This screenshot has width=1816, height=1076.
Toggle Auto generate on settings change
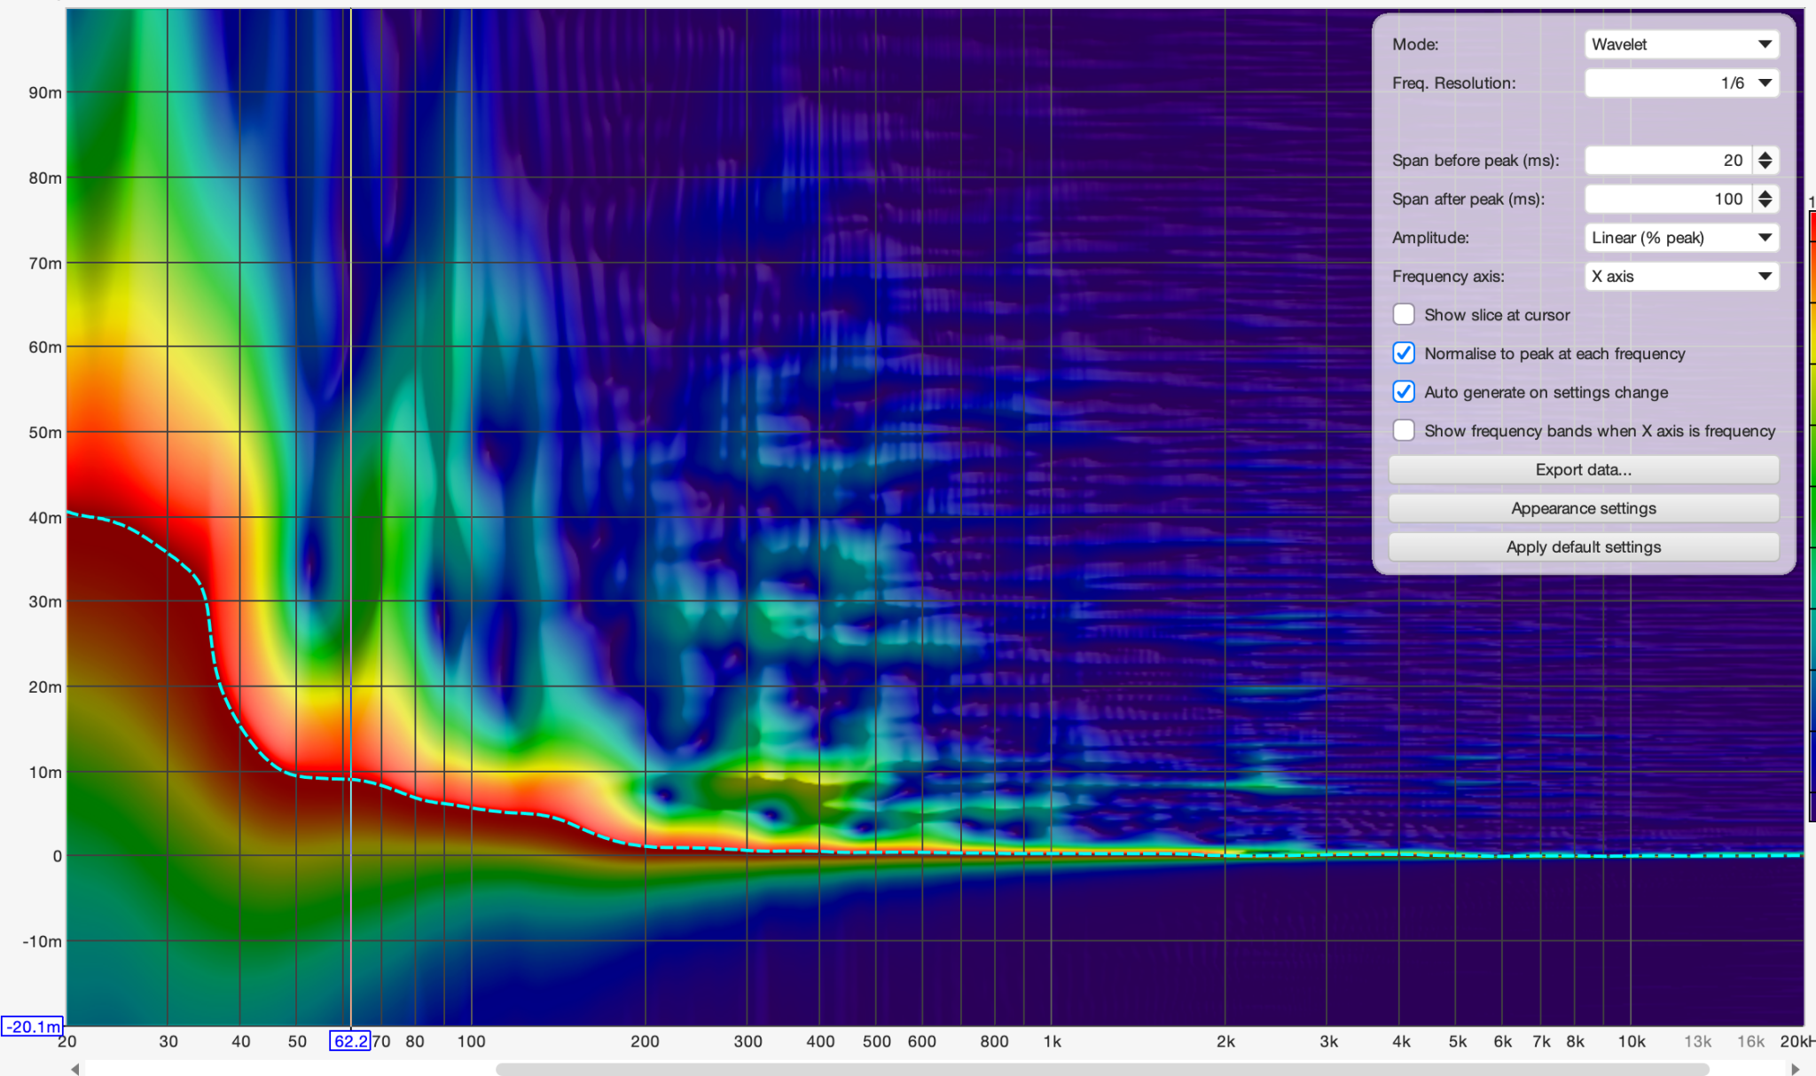click(1404, 392)
